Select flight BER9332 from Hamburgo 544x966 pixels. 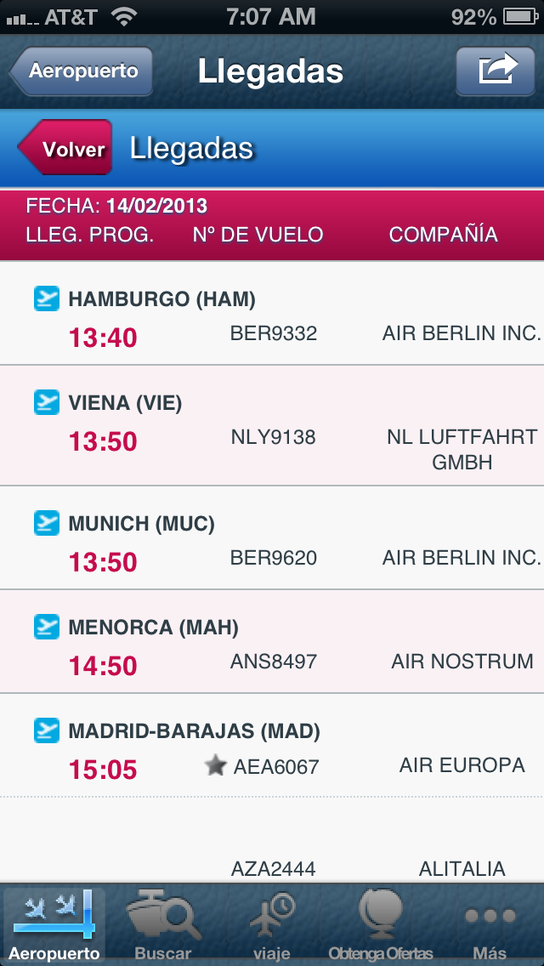[272, 313]
